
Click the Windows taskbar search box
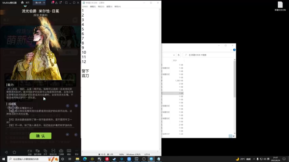coord(33,159)
